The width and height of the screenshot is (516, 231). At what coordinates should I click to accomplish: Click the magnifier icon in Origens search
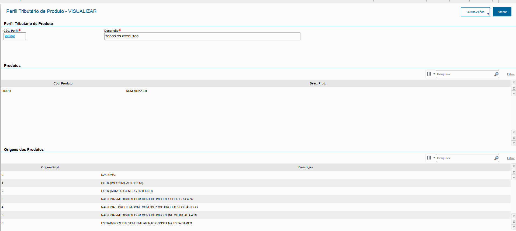[x=496, y=158]
